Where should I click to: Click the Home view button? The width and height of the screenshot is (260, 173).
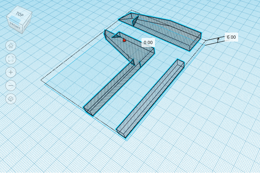[x=11, y=46]
